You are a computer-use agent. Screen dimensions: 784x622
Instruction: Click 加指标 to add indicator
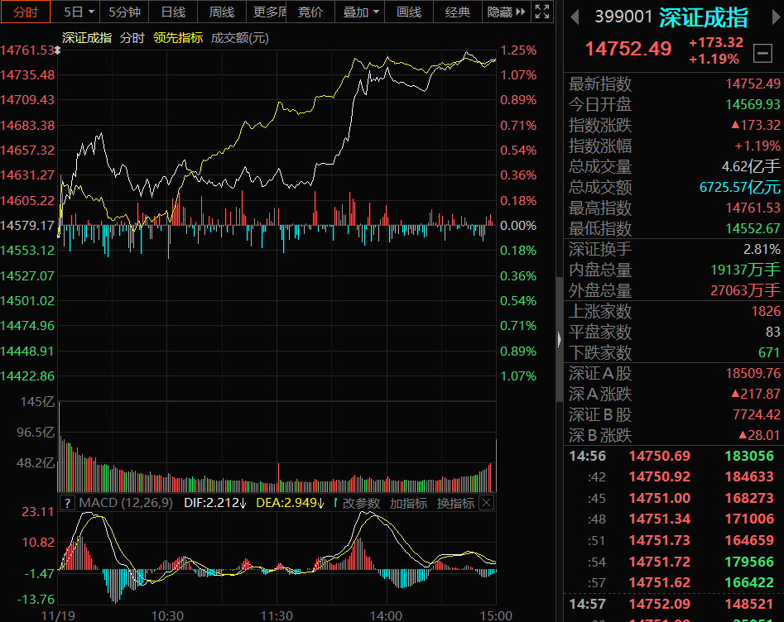click(408, 503)
